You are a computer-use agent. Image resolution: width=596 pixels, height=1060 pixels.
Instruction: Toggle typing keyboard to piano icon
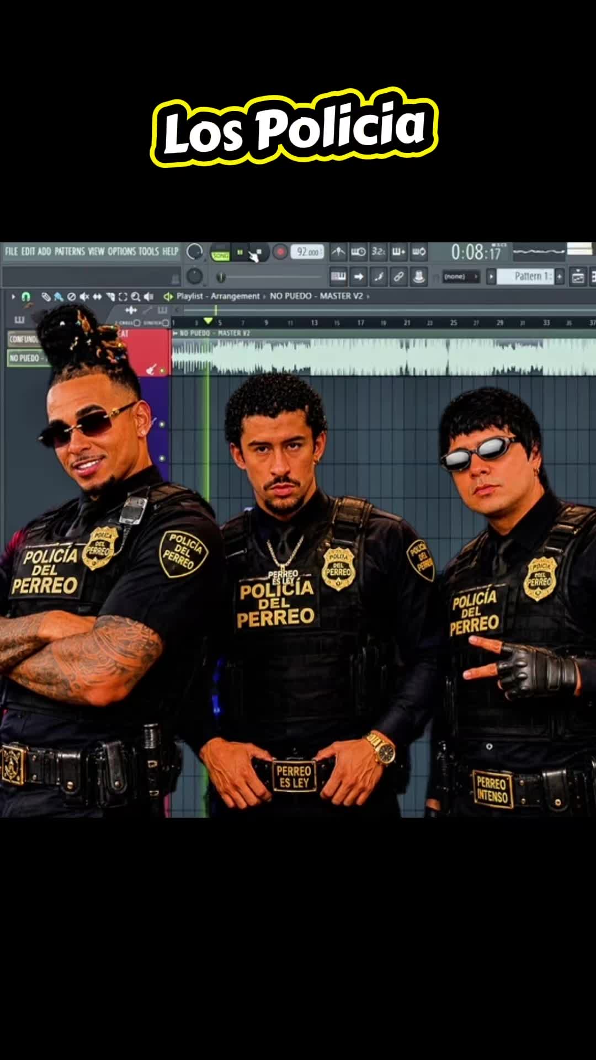(338, 276)
